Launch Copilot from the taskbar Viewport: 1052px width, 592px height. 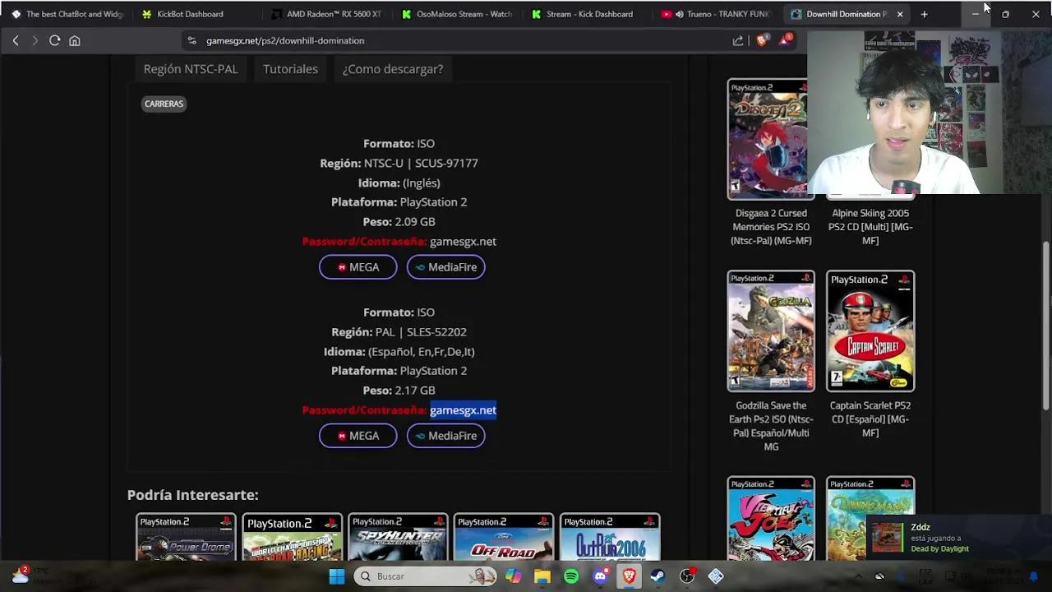pos(514,576)
